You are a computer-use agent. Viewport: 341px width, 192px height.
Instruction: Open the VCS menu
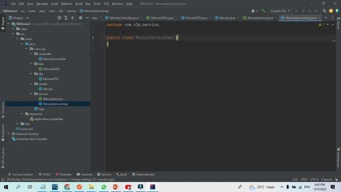pyautogui.click(x=107, y=4)
